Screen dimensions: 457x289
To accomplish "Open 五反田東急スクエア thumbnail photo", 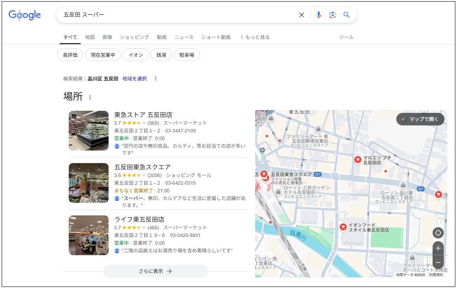I will (89, 183).
